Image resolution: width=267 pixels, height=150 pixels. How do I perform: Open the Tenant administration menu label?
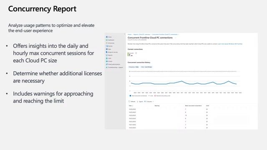pyautogui.click(x=114, y=64)
